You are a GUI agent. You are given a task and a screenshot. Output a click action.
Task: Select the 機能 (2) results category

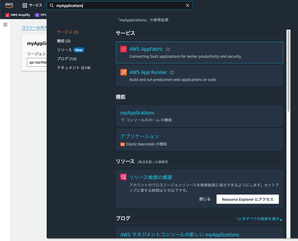coord(64,41)
